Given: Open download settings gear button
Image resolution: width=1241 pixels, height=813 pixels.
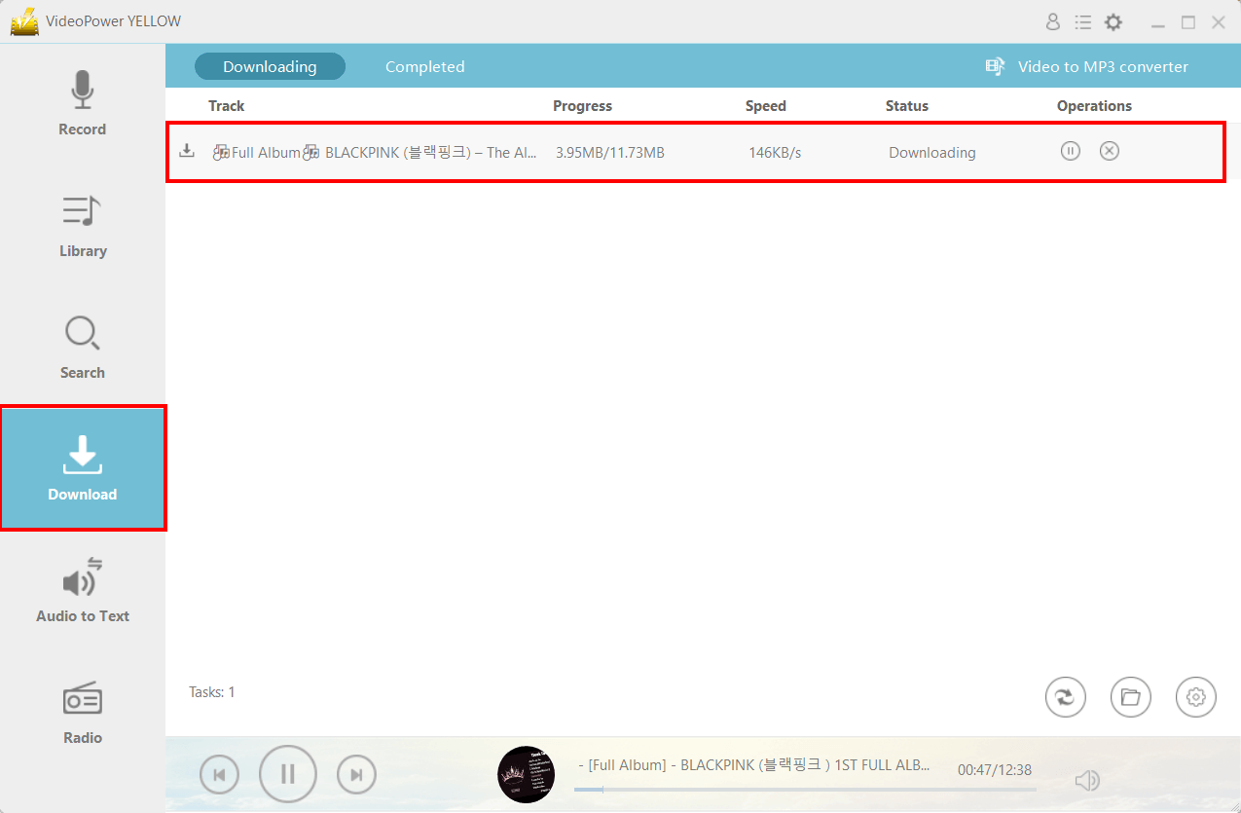Looking at the screenshot, I should 1196,697.
